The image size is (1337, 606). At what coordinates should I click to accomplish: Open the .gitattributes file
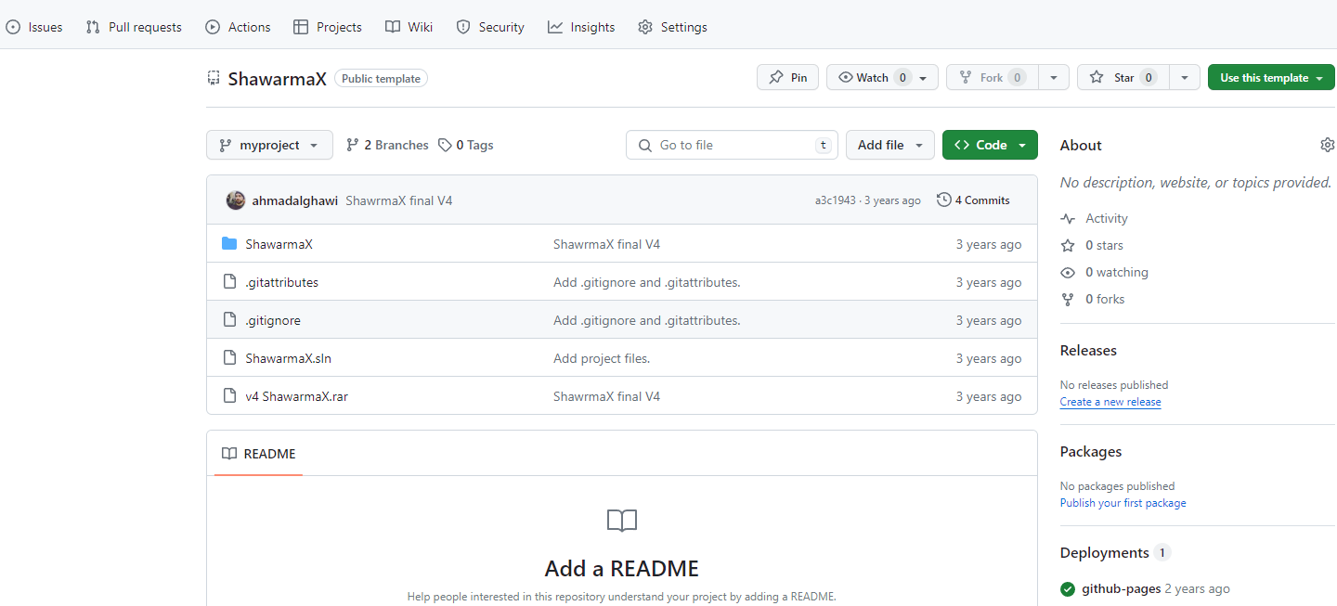click(281, 282)
